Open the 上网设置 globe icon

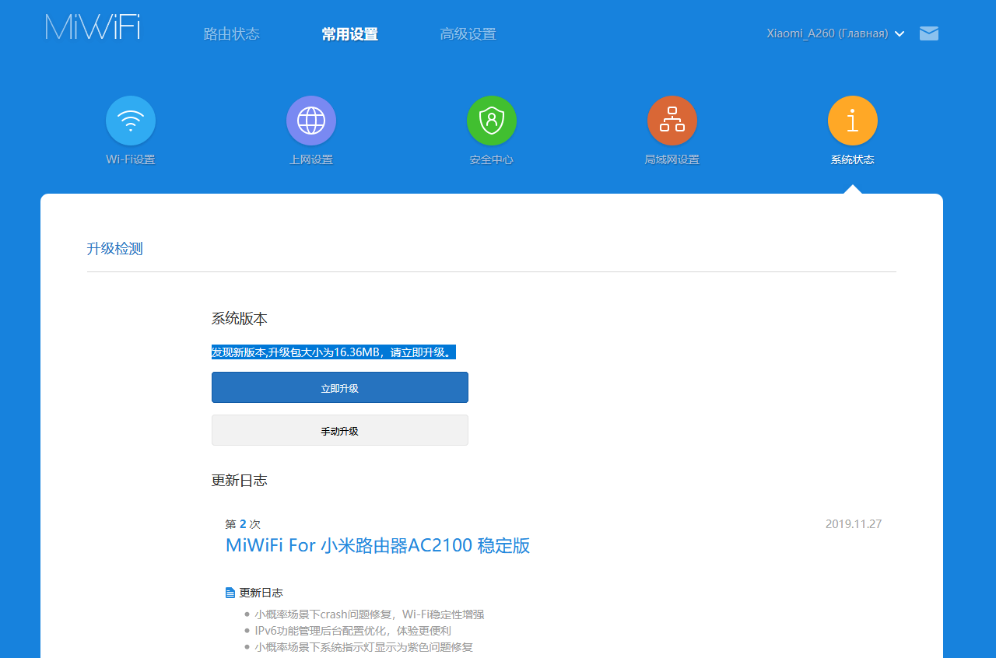pyautogui.click(x=311, y=121)
